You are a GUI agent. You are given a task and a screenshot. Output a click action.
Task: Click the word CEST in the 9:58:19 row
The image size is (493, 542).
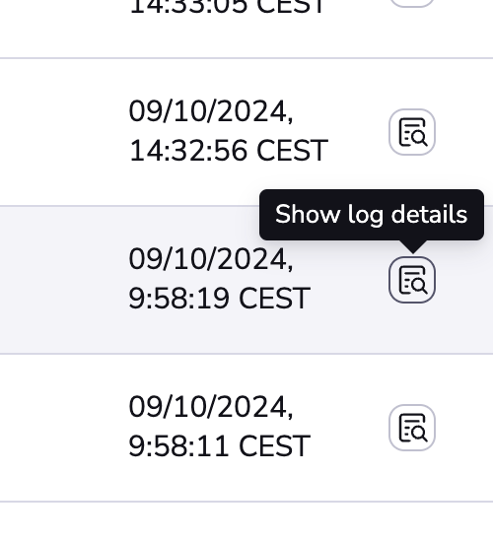[x=274, y=298]
